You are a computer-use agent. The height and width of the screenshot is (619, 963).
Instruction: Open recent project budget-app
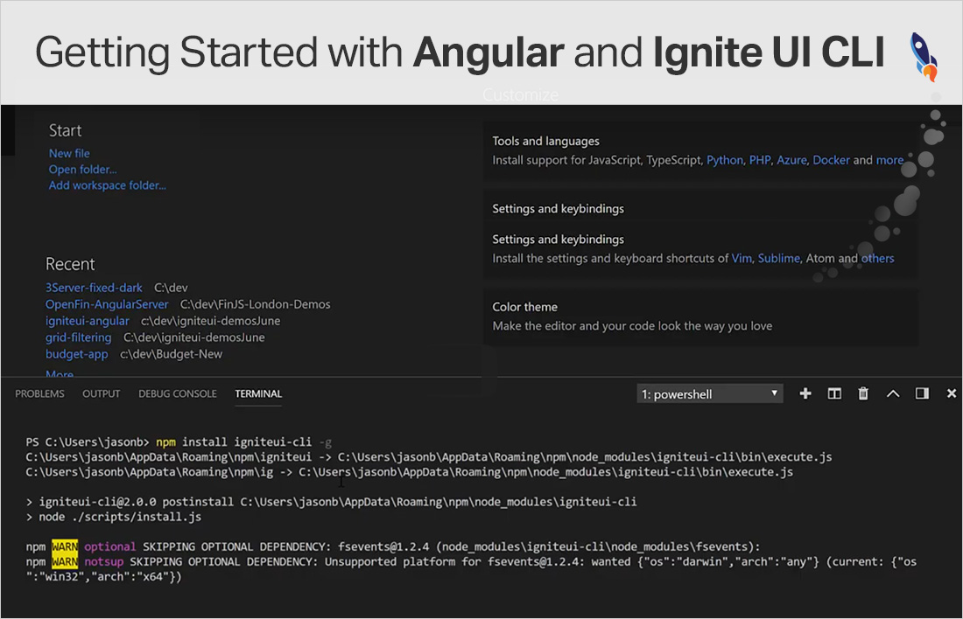tap(77, 354)
